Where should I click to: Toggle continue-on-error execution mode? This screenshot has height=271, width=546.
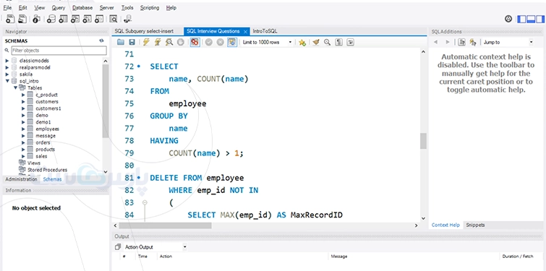(195, 43)
